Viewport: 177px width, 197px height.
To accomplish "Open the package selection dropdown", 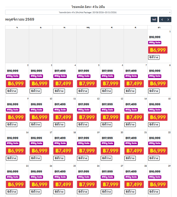I will (x=88, y=12).
